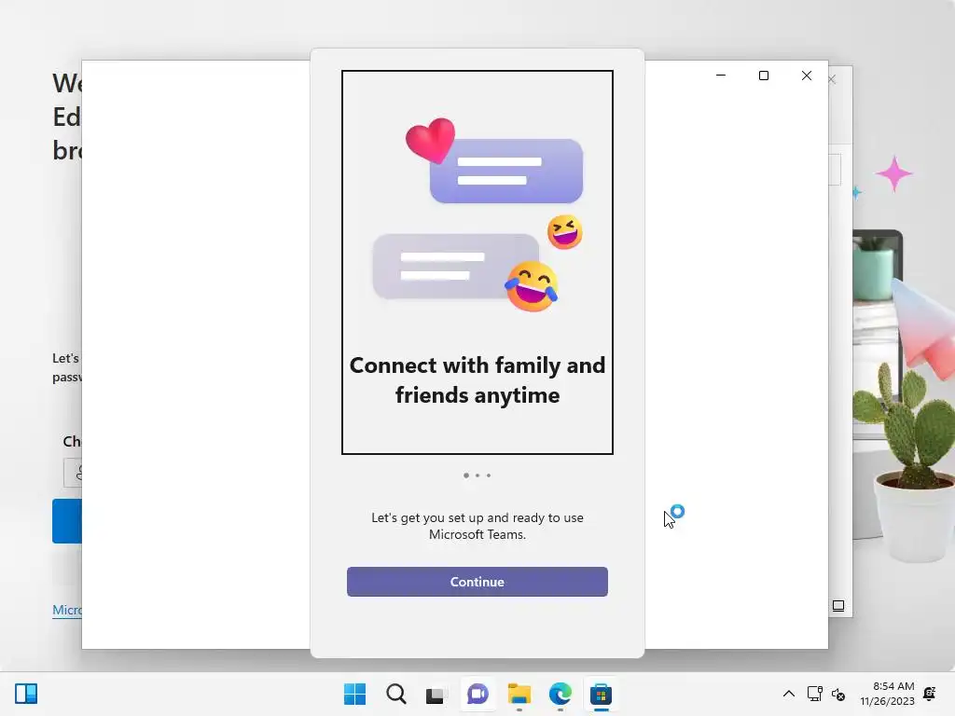Launch Microsoft Edge from taskbar

tap(560, 694)
